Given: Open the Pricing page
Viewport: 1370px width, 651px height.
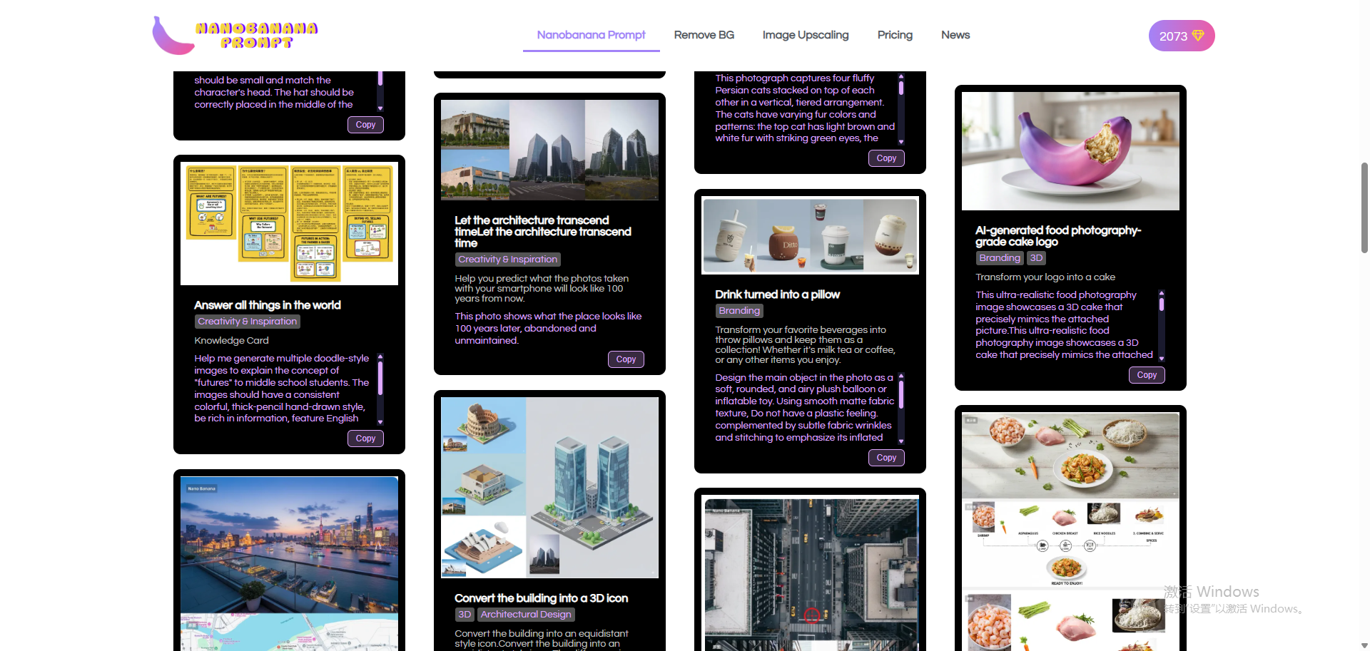Looking at the screenshot, I should click(895, 34).
